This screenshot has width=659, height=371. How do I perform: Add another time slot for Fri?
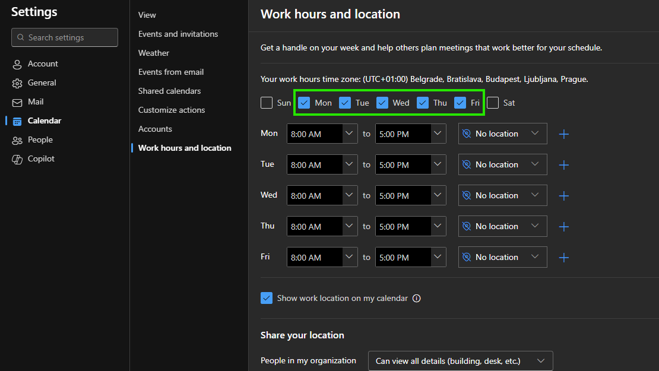click(564, 258)
